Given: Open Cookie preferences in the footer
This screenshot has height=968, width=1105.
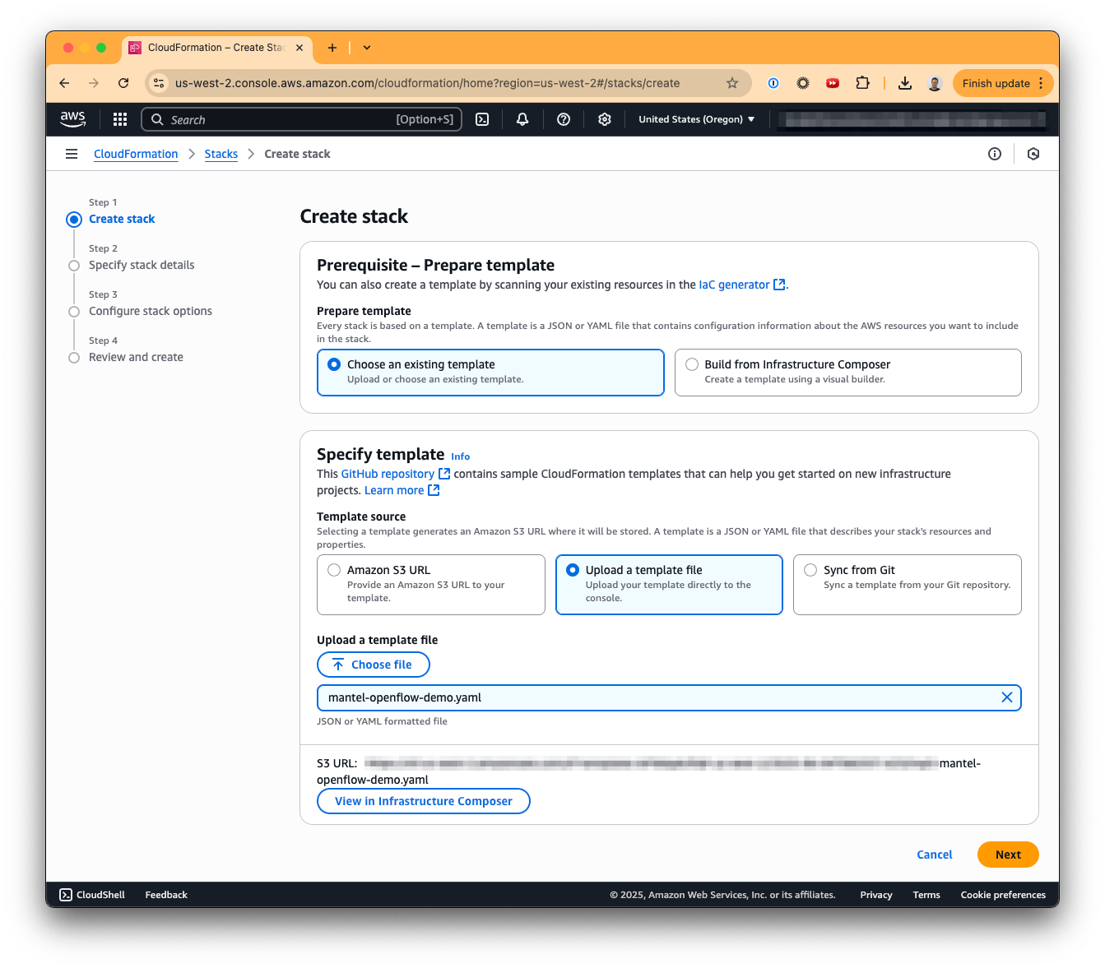Looking at the screenshot, I should [1003, 895].
